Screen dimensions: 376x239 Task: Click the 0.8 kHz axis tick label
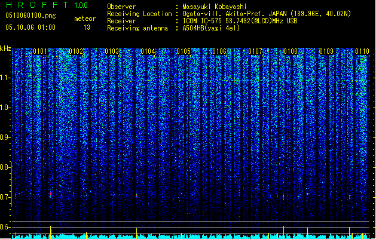pyautogui.click(x=5, y=167)
